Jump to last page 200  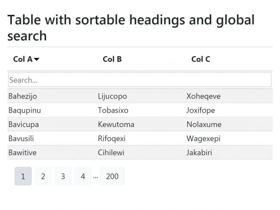click(x=112, y=176)
